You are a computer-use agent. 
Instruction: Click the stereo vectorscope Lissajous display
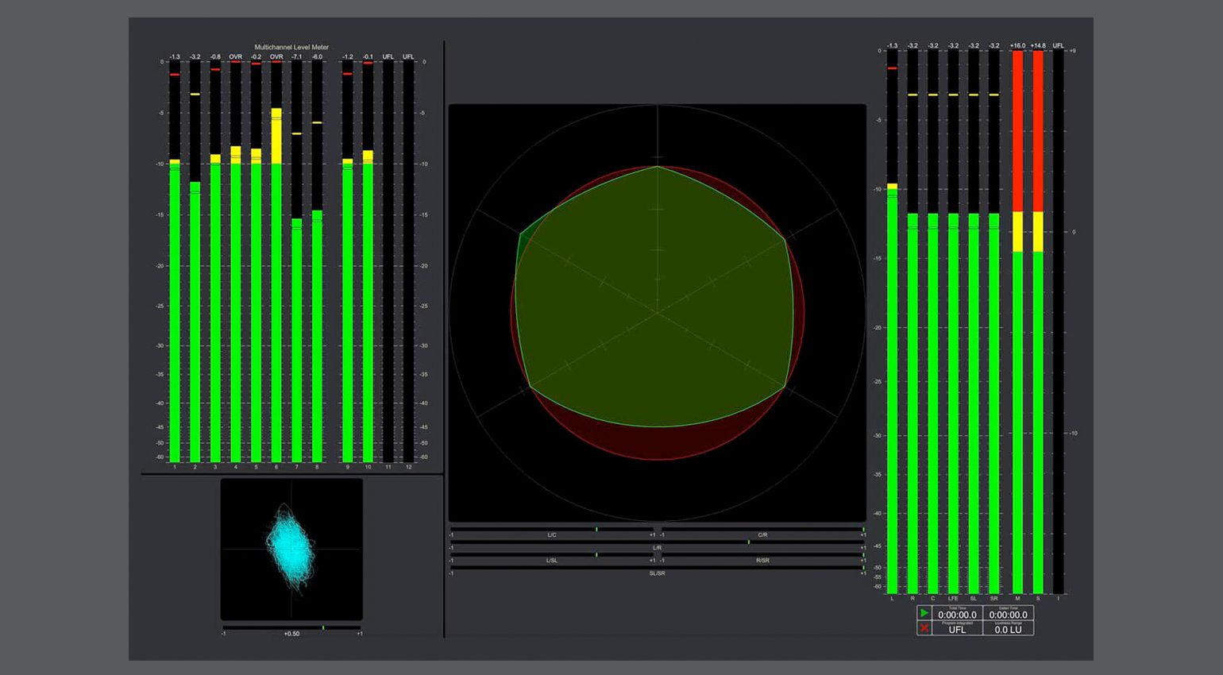(x=291, y=549)
